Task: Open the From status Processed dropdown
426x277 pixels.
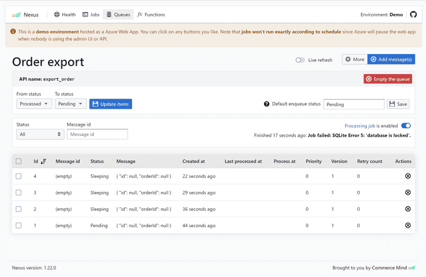Action: point(34,104)
